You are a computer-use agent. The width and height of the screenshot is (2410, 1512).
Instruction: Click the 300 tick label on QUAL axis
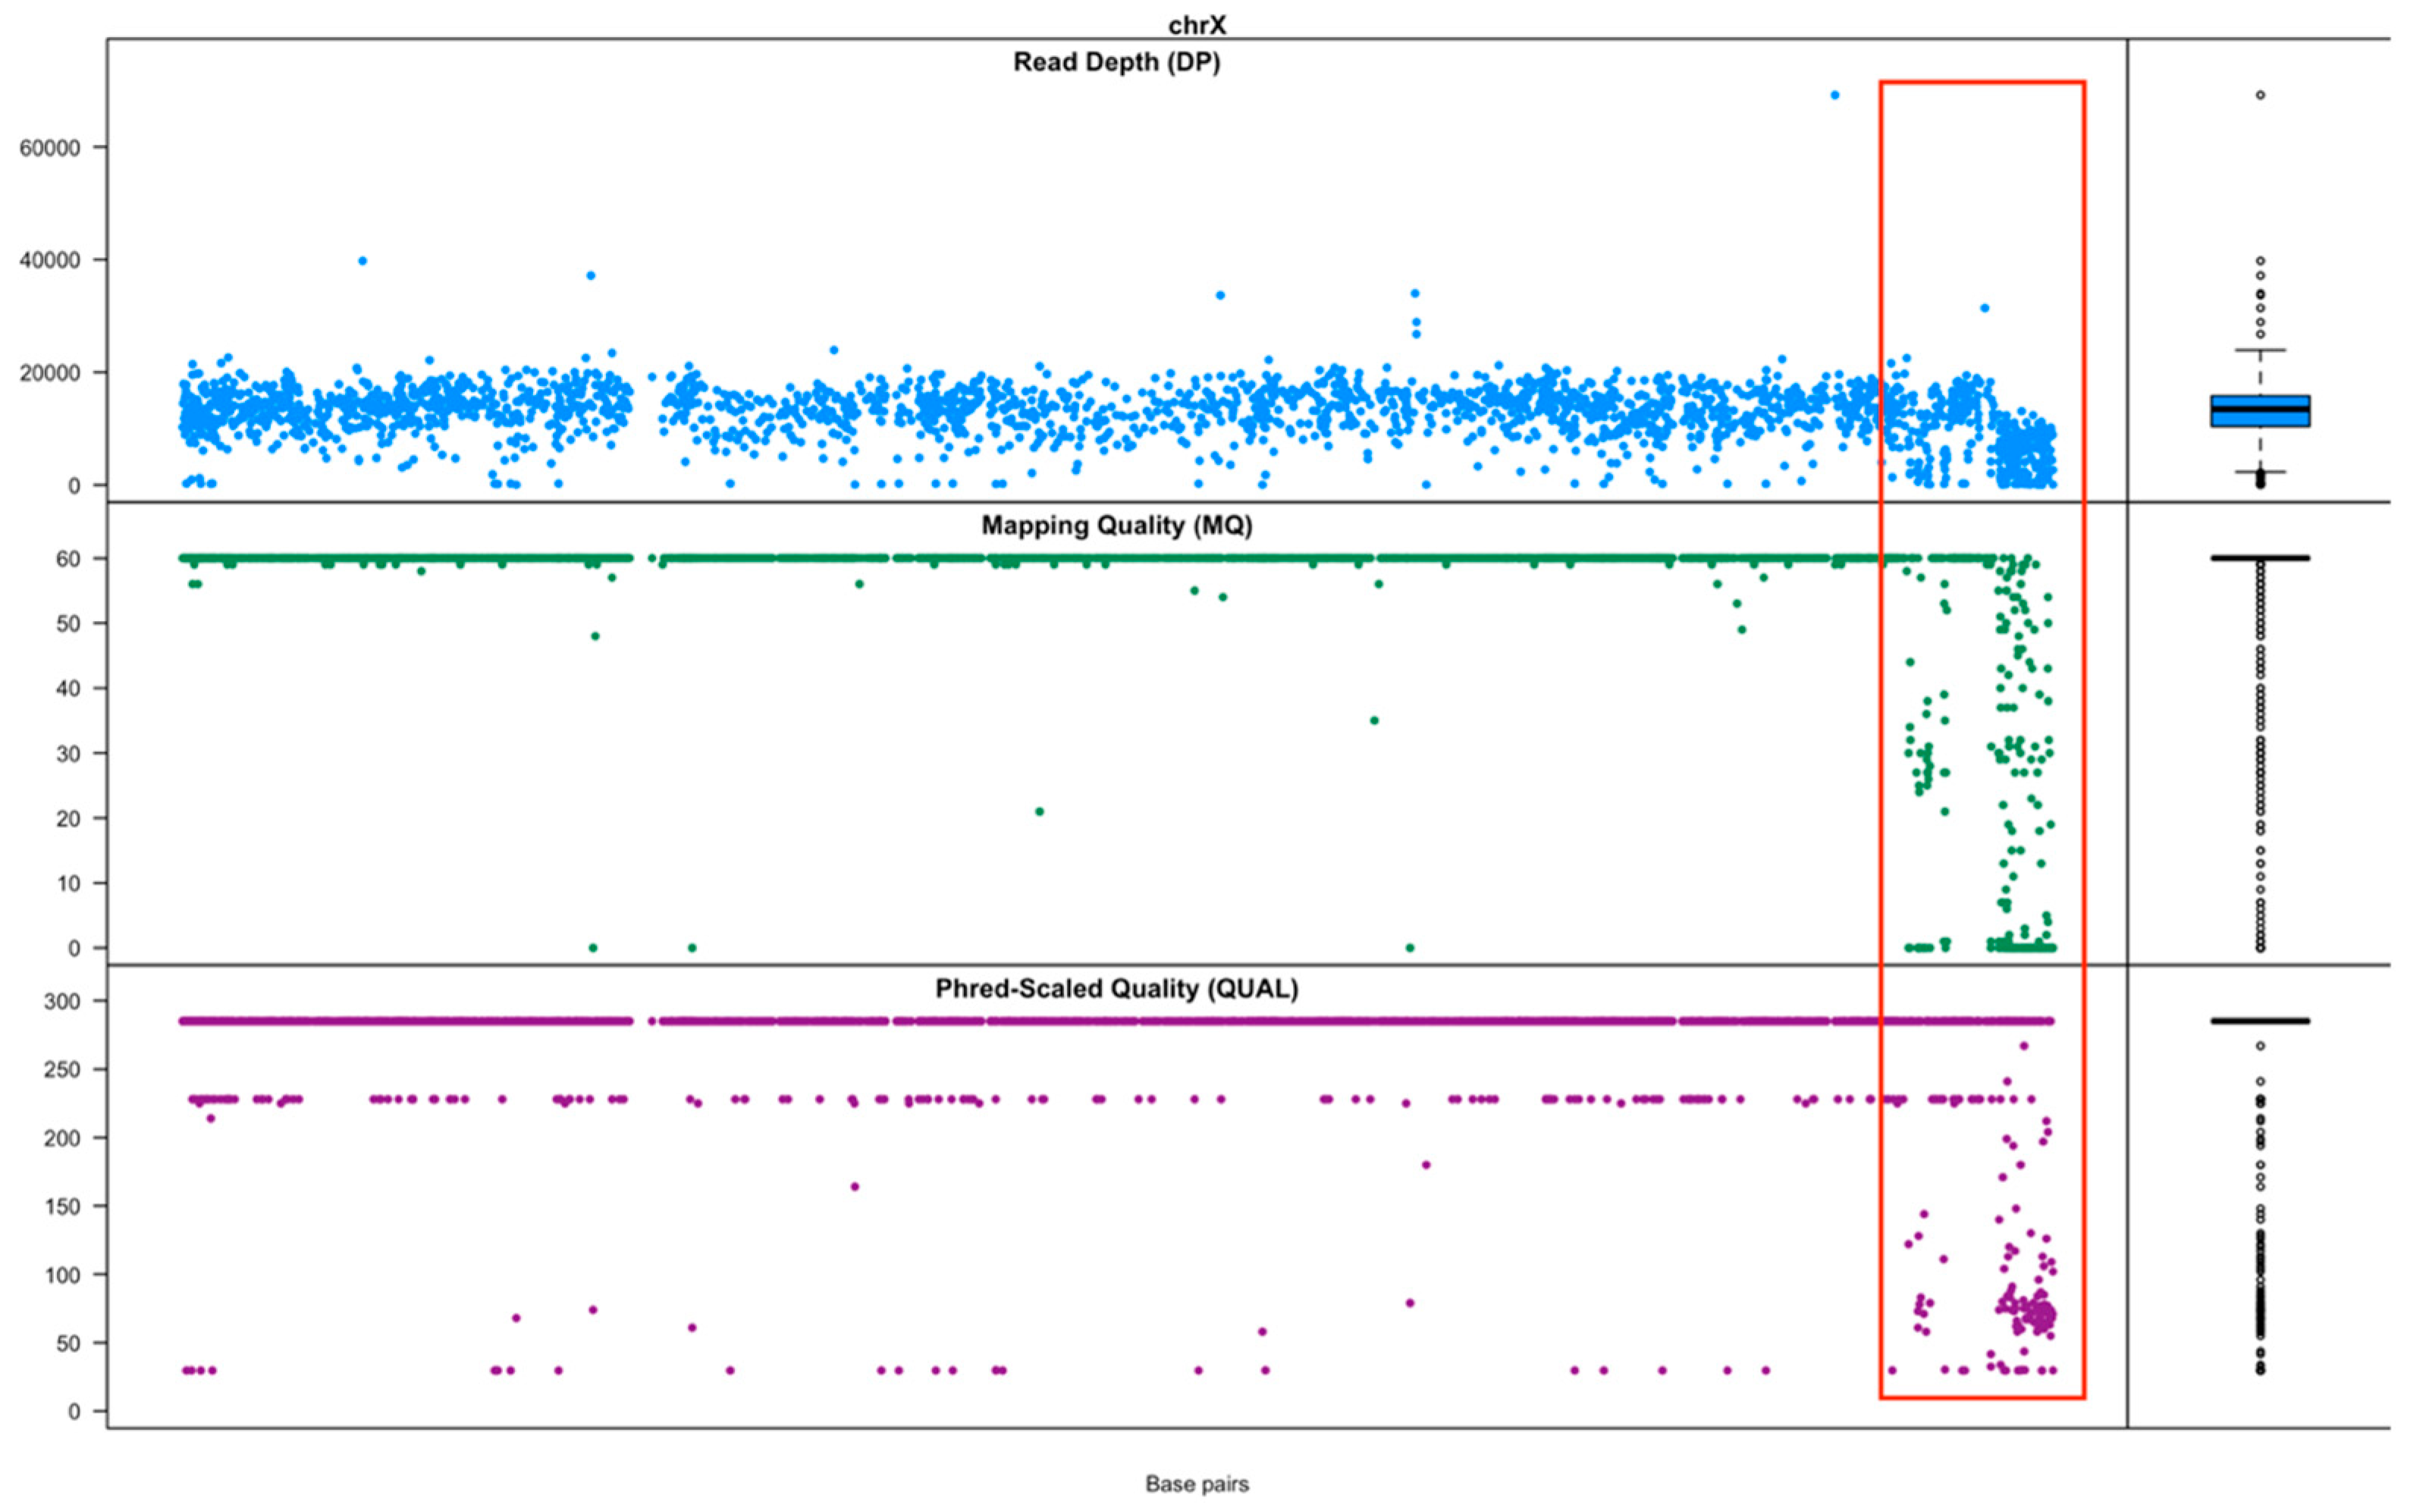[61, 1001]
